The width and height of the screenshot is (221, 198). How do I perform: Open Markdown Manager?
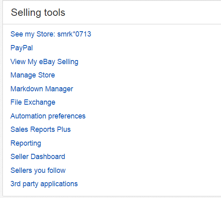42,89
